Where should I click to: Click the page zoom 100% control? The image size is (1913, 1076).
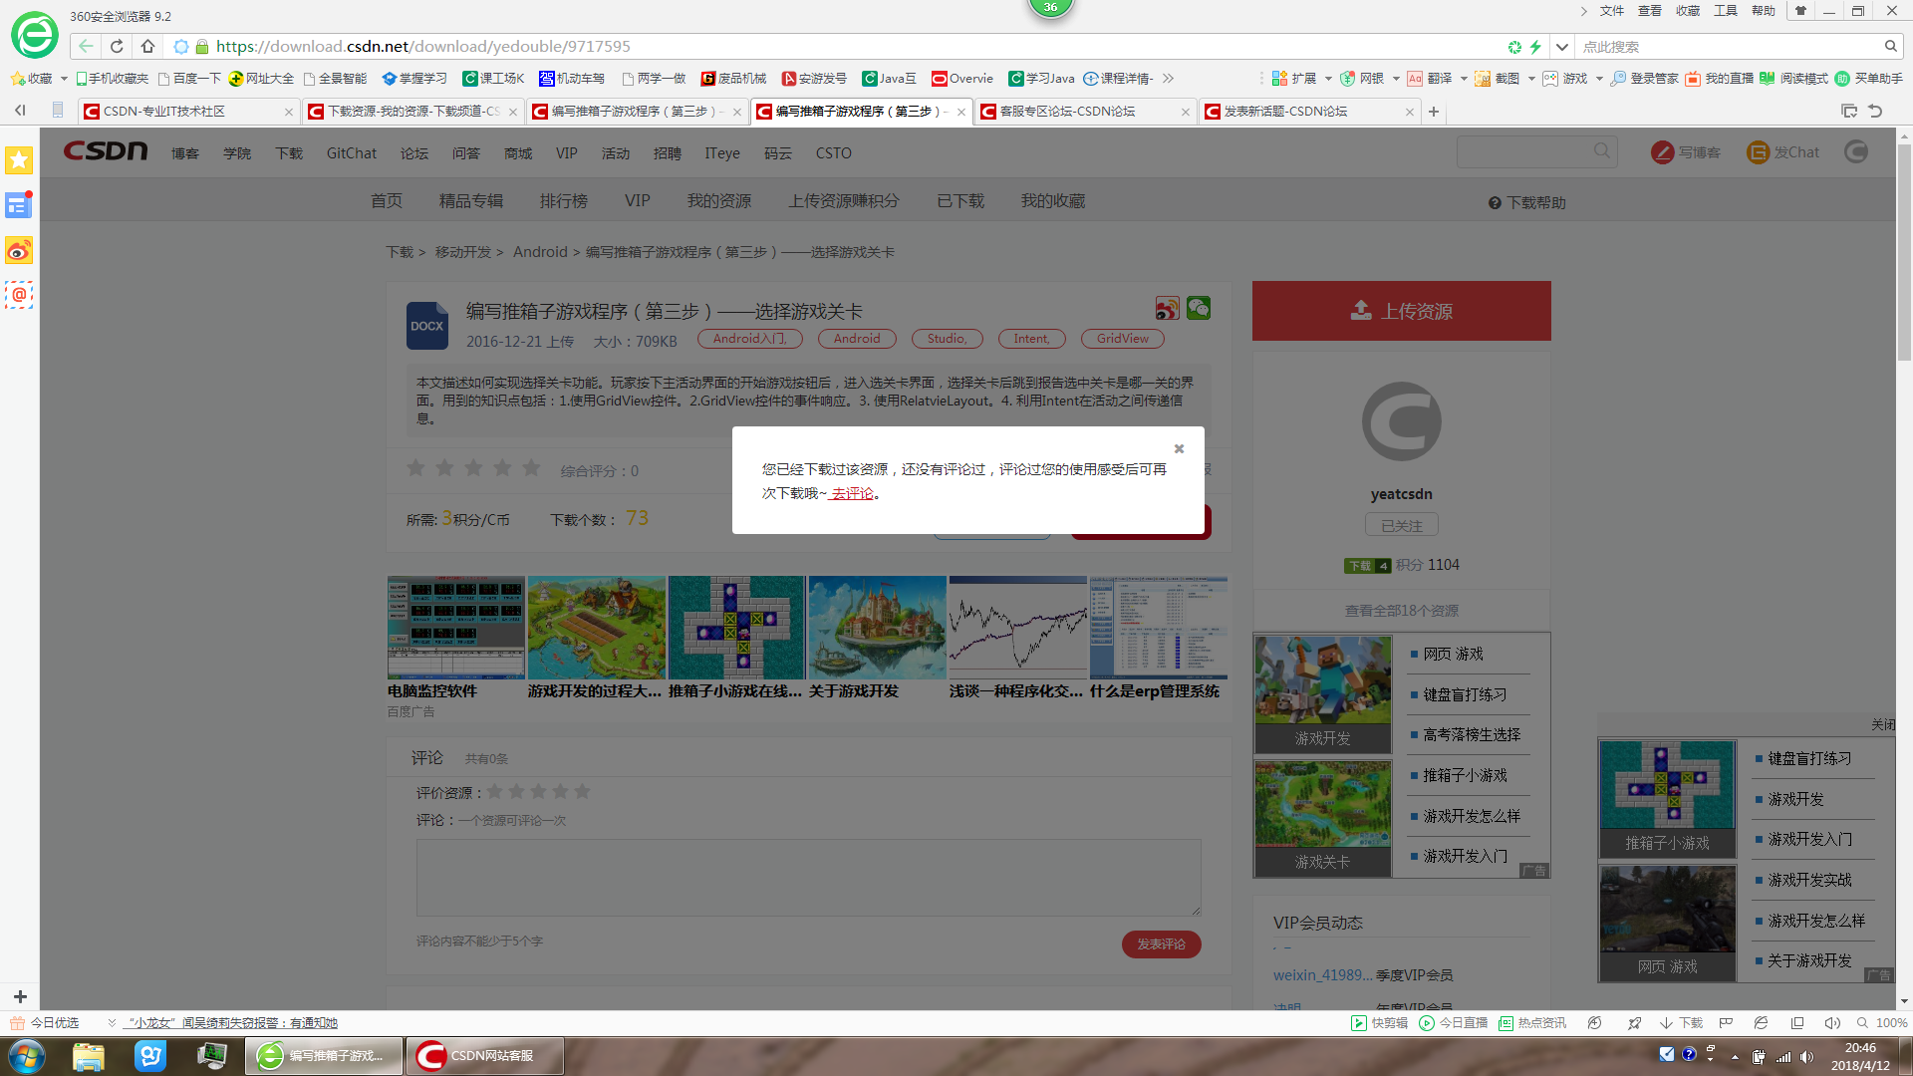click(x=1881, y=1023)
